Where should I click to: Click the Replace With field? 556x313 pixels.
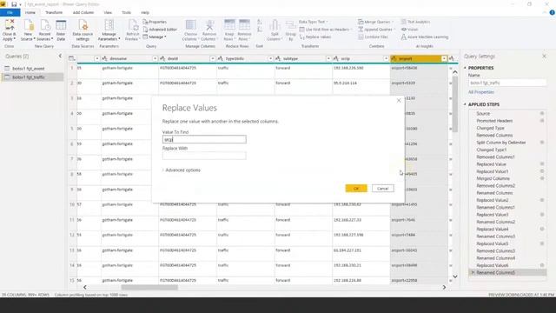[204, 156]
